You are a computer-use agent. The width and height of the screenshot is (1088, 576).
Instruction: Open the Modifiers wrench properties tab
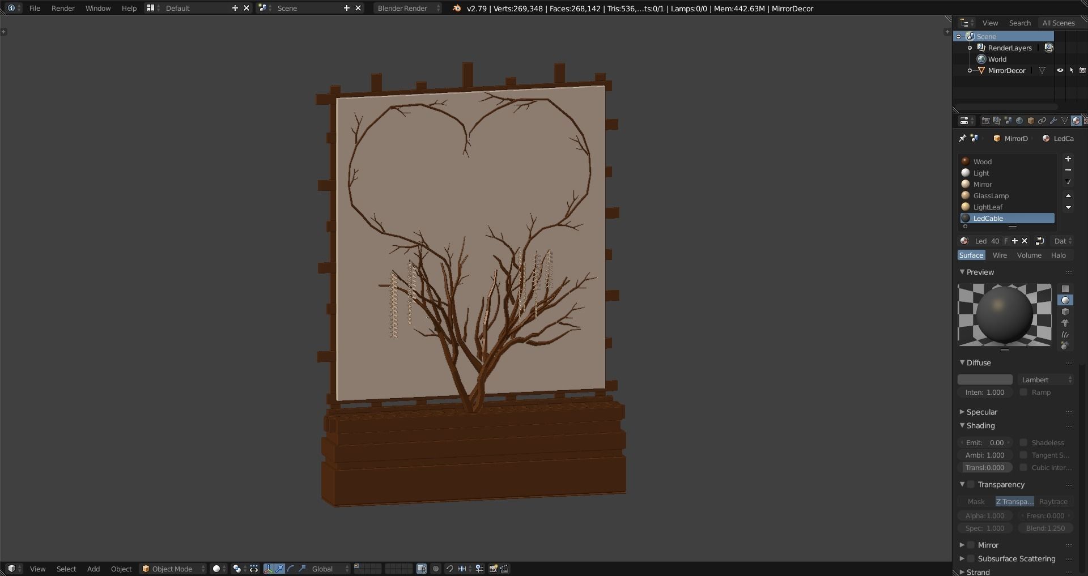tap(1053, 121)
